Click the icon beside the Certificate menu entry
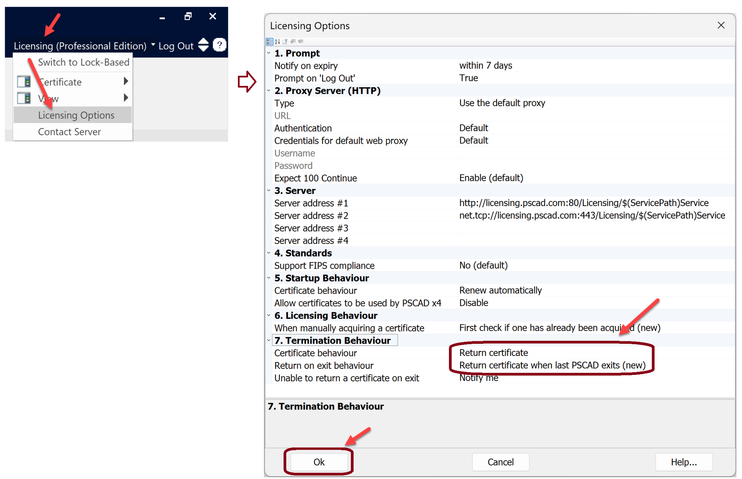This screenshot has height=479, width=742. (24, 82)
